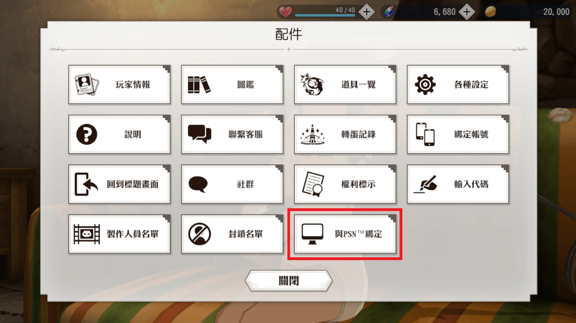Click the 說明 question mark icon
Image resolution: width=576 pixels, height=323 pixels.
86,134
